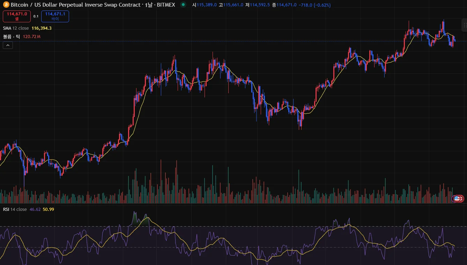Click the yellow RSI average value 50.99
This screenshot has height=265, width=467.
click(x=49, y=209)
